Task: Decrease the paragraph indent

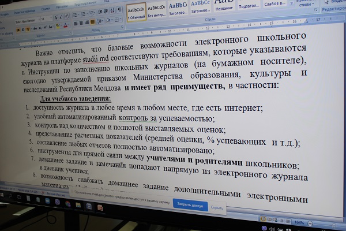Action: pos(100,12)
